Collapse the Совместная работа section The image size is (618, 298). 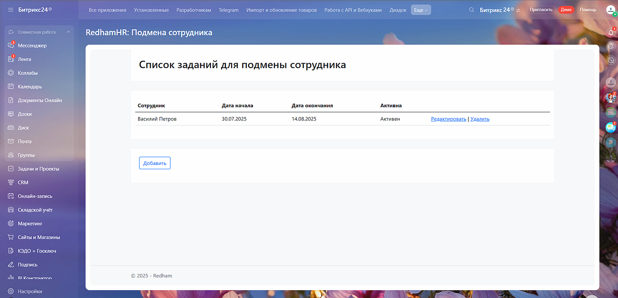[x=68, y=32]
